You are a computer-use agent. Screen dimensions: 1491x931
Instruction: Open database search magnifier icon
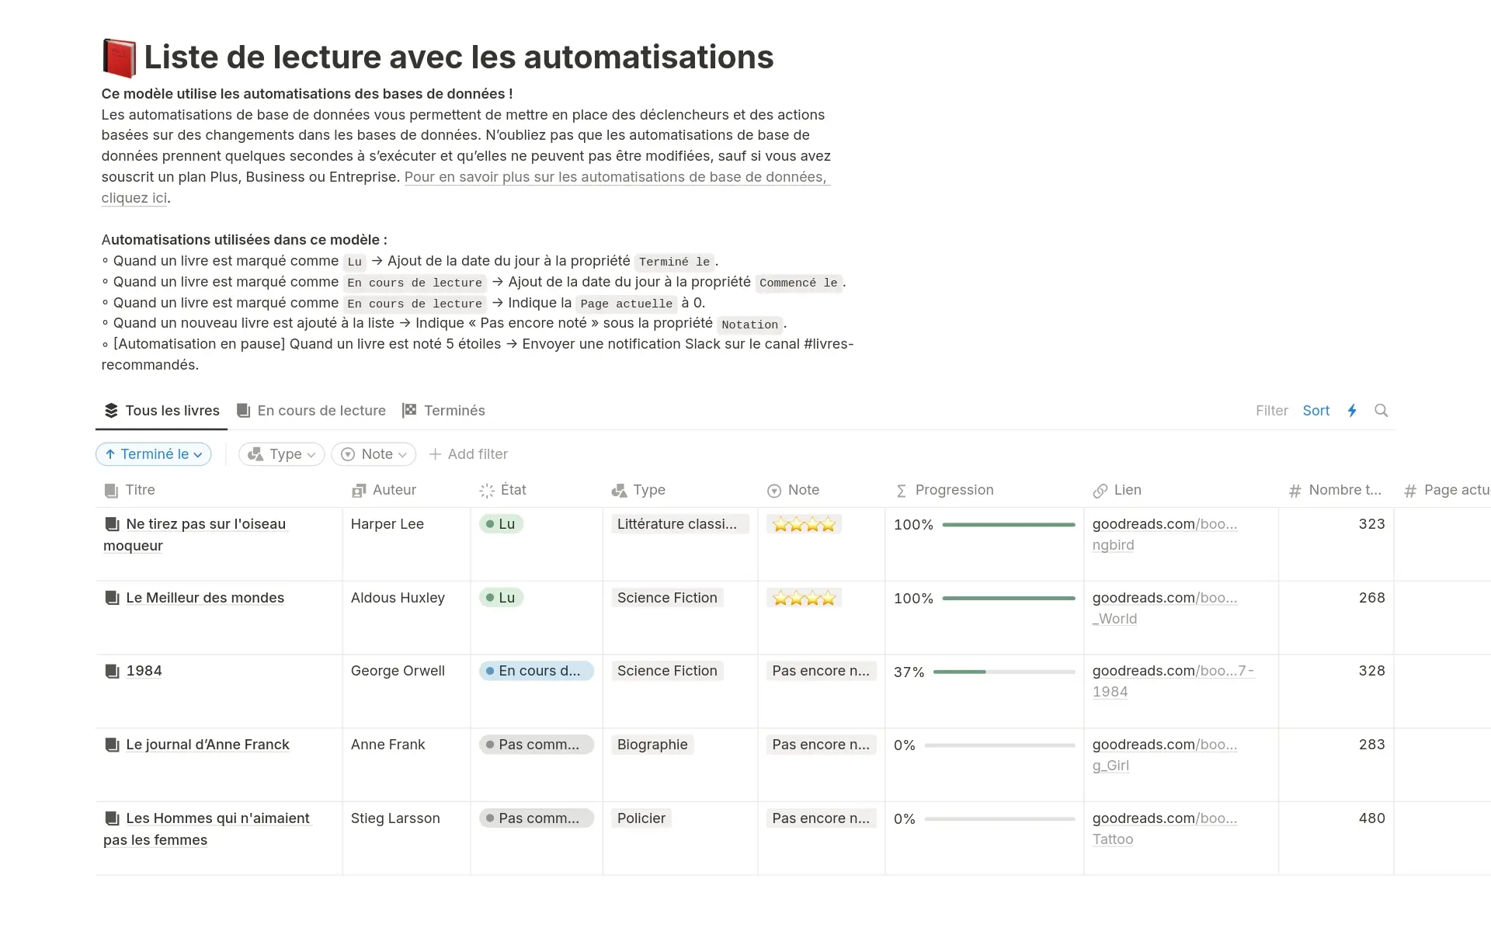[1381, 411]
